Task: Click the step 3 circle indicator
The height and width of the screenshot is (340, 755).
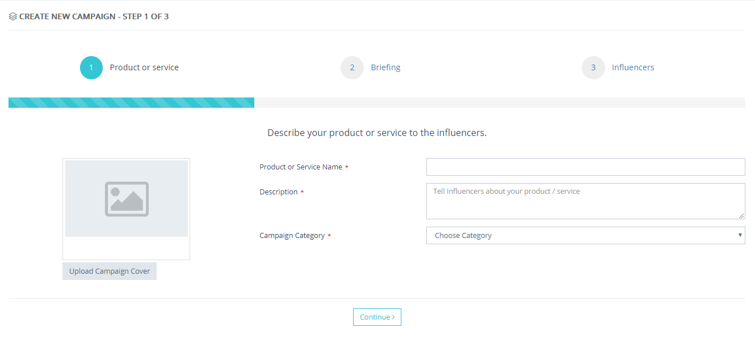Action: click(593, 68)
